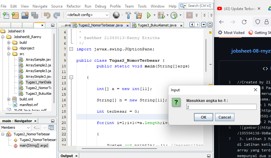Collapse code fold at line 7
Screen dimensions: 271x158
tap(71, 49)
